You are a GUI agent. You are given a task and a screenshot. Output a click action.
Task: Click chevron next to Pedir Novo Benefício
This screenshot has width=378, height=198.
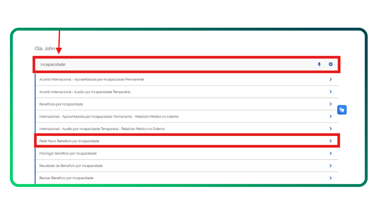click(x=330, y=141)
